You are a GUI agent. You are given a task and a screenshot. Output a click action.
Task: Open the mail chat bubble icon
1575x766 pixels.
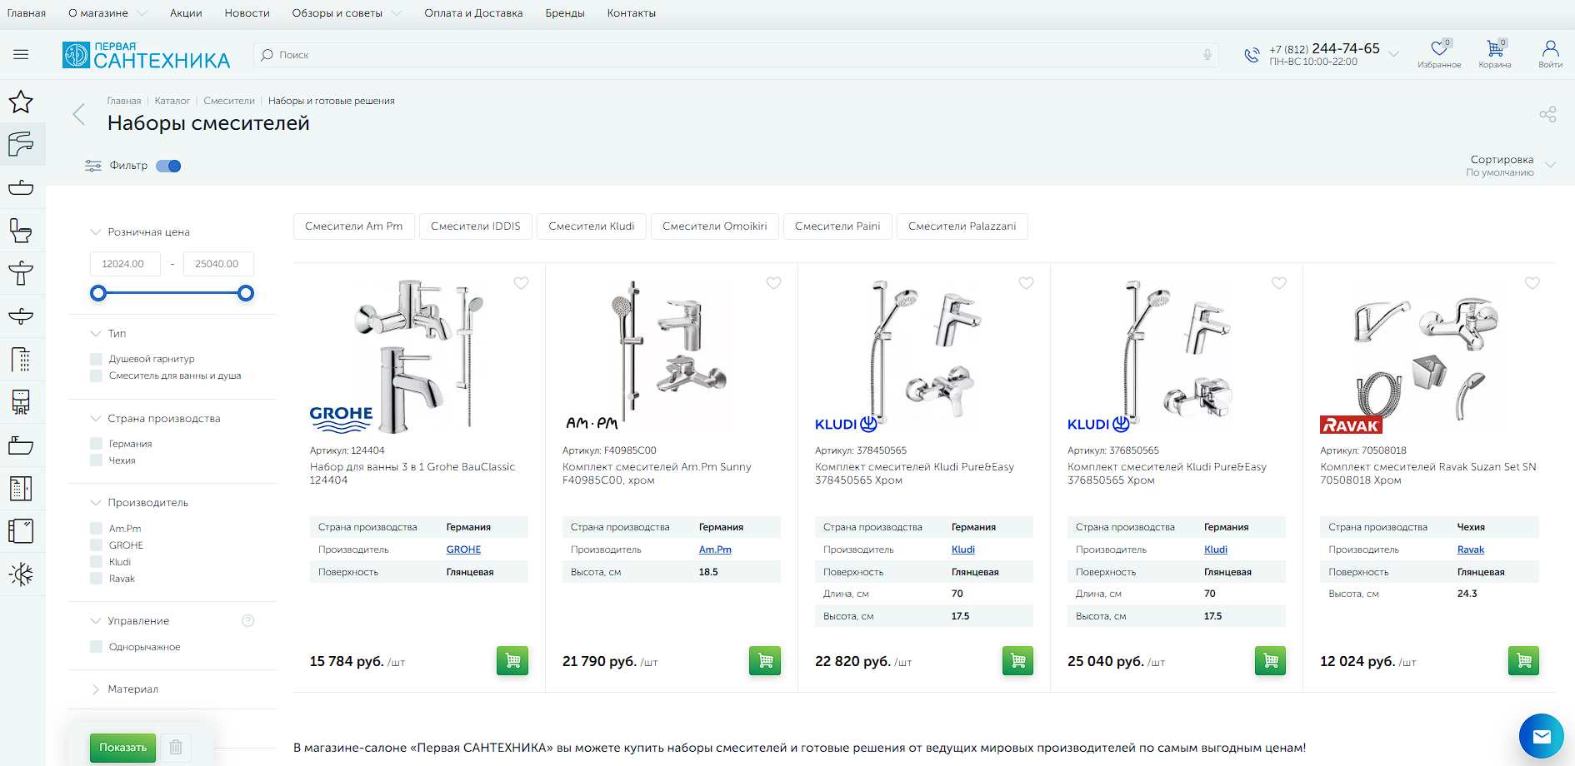1542,736
